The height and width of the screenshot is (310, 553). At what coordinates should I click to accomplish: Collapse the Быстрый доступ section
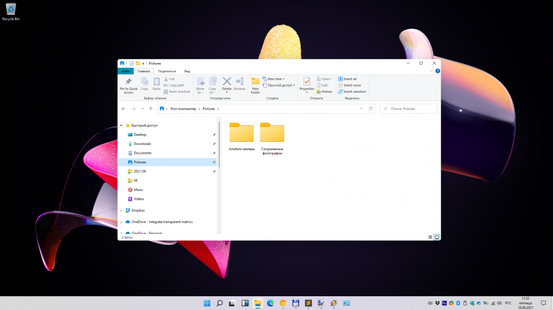click(122, 125)
